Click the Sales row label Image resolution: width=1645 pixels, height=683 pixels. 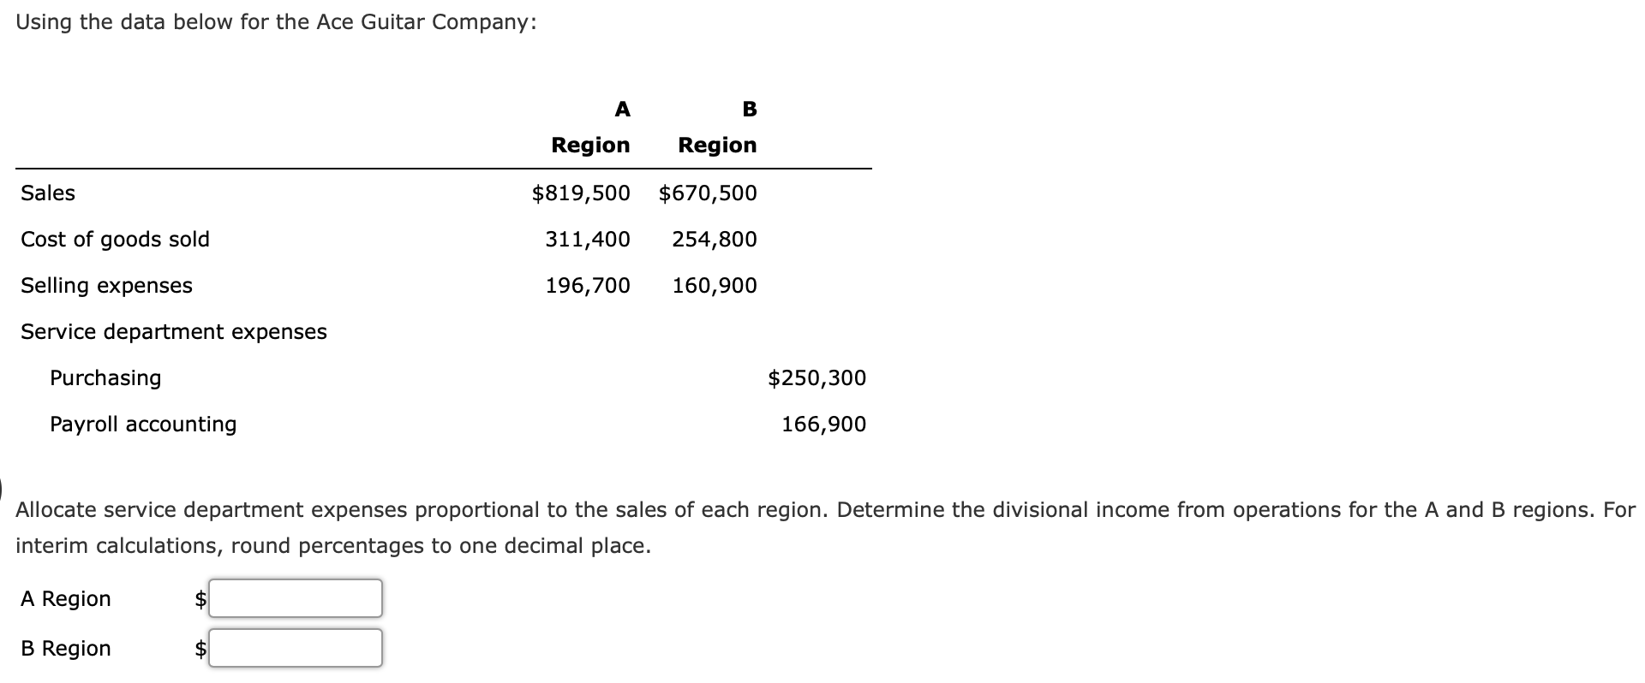pos(47,193)
